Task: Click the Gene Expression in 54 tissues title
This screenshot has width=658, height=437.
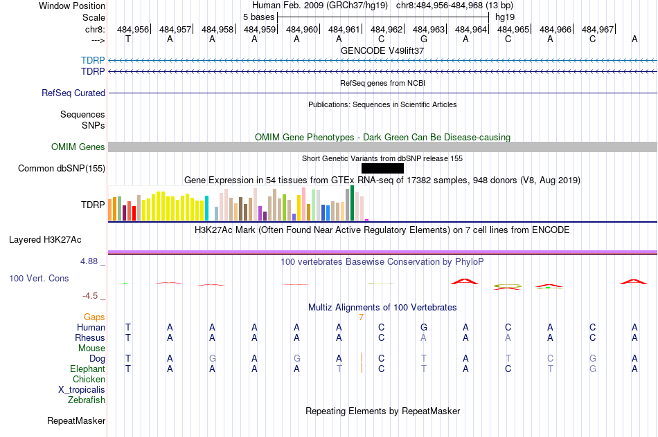Action: click(382, 180)
